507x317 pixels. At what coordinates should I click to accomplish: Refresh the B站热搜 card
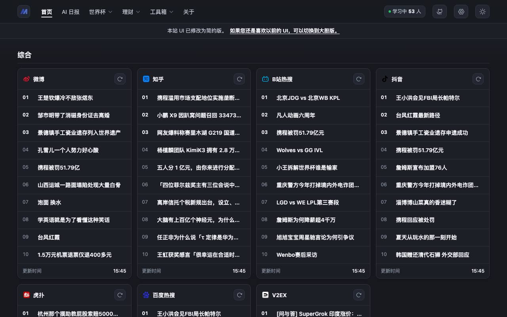click(x=359, y=79)
